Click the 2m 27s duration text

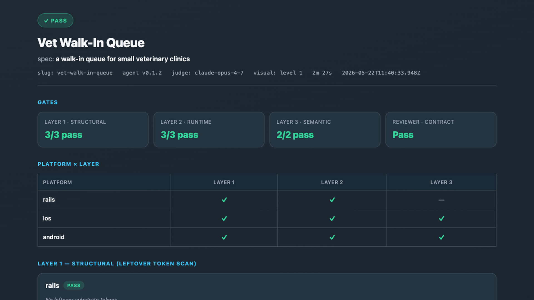(322, 73)
